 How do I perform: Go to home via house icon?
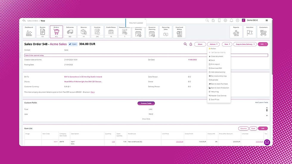tap(213, 20)
